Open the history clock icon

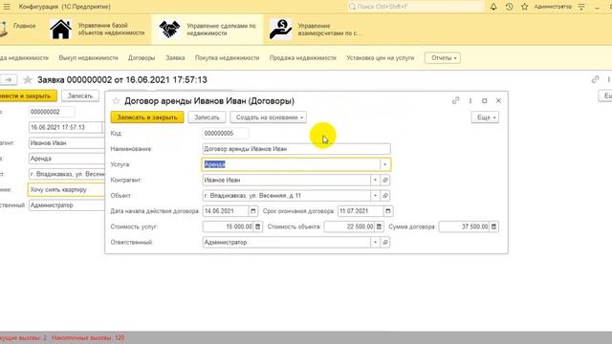[x=509, y=7]
